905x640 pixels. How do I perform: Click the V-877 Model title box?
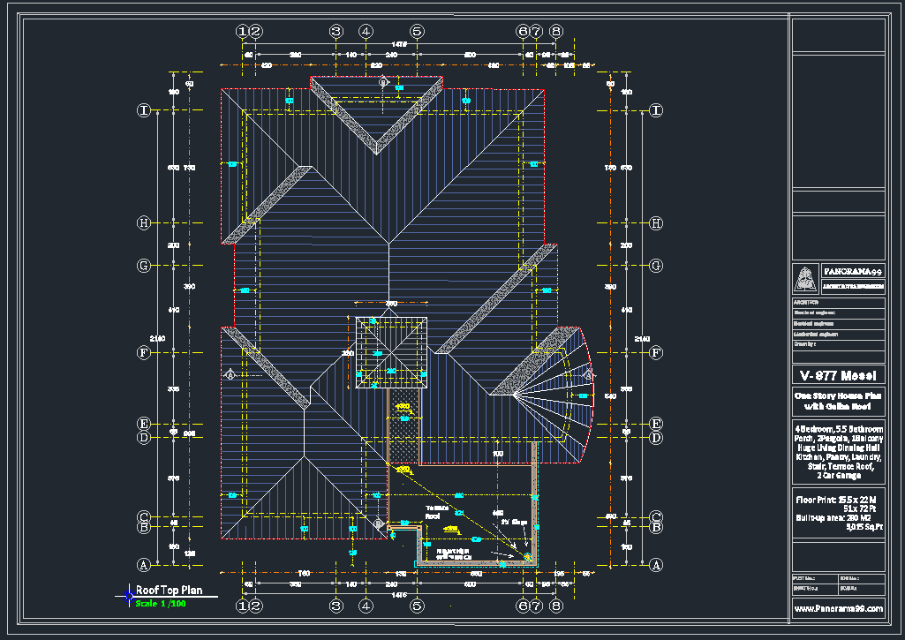838,376
